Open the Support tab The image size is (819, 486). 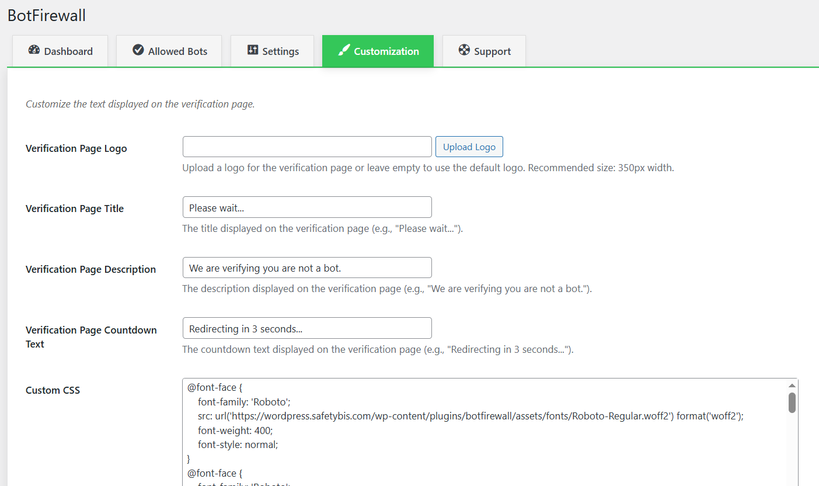pos(484,51)
